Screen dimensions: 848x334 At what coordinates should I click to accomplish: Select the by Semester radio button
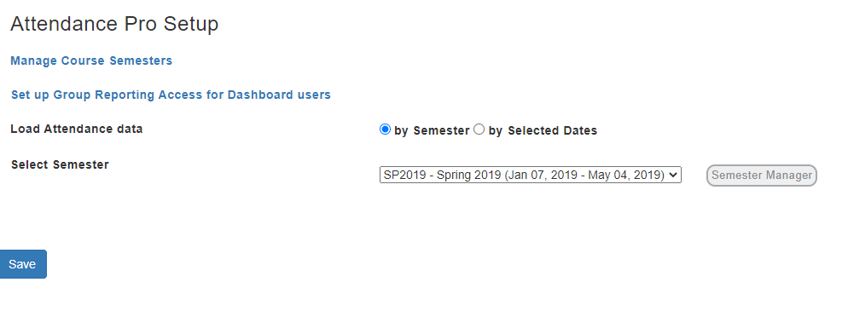(x=385, y=130)
